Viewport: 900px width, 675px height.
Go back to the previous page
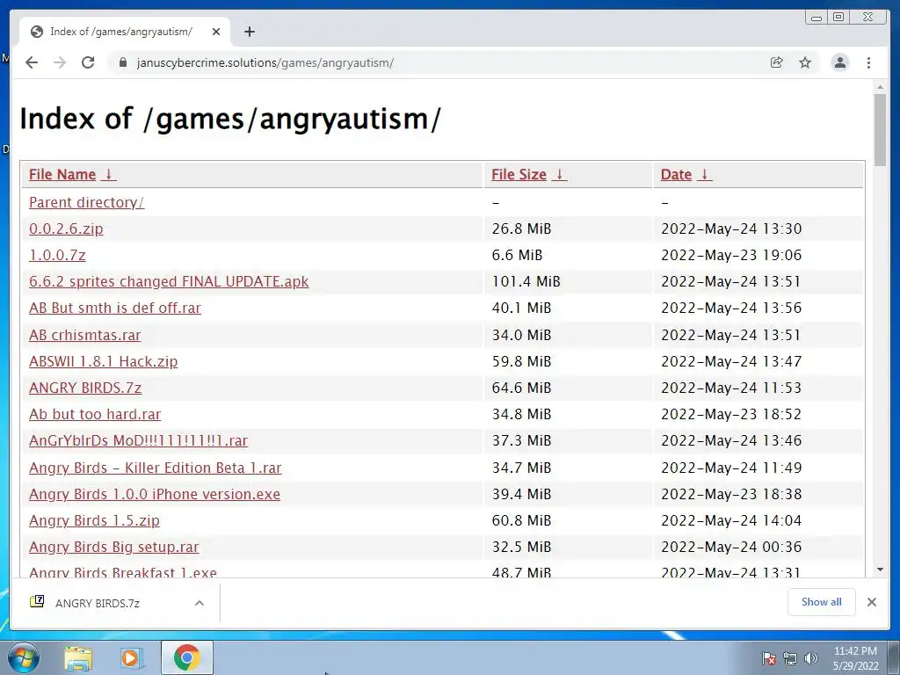(x=32, y=62)
